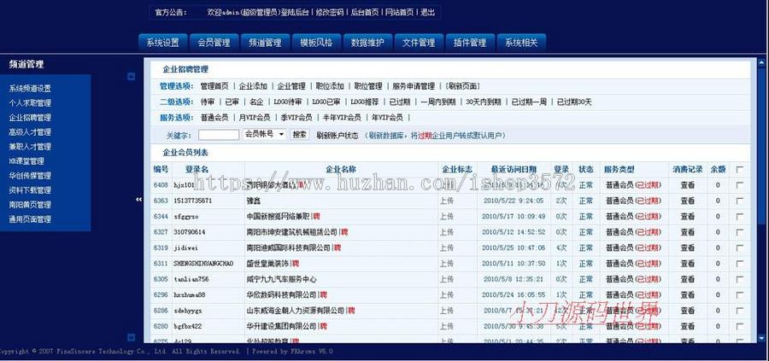Check the box for row 6363
769x361 pixels.
click(x=740, y=201)
